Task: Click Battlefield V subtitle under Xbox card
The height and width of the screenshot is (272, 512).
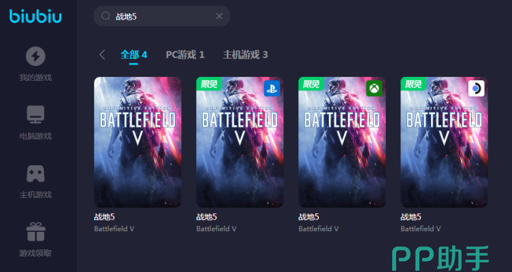Action: click(x=319, y=228)
